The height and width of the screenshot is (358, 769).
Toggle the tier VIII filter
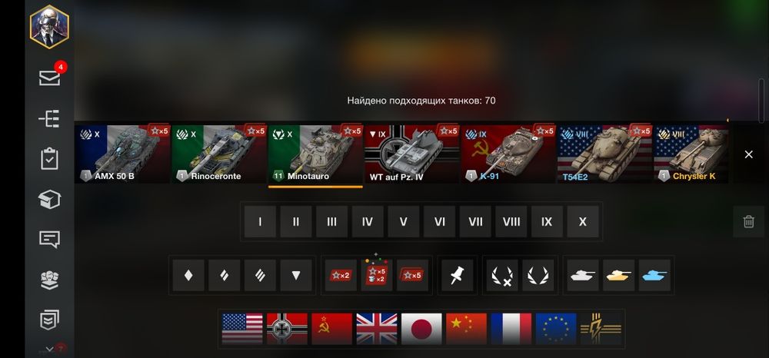(511, 222)
